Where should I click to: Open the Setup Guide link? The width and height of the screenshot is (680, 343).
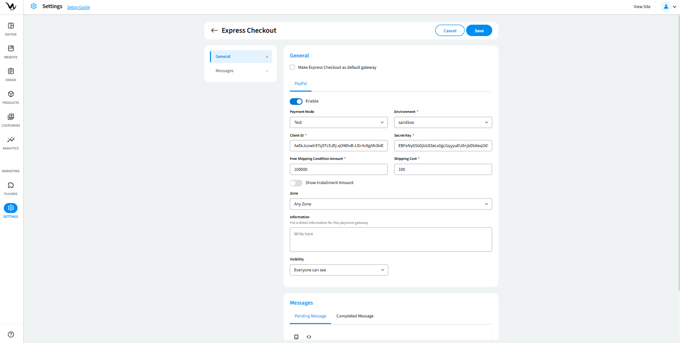pyautogui.click(x=78, y=7)
